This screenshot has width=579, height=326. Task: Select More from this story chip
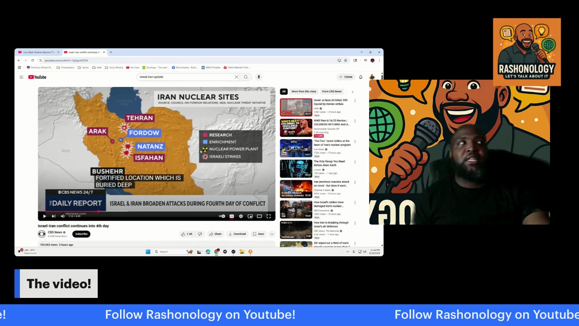pyautogui.click(x=304, y=91)
